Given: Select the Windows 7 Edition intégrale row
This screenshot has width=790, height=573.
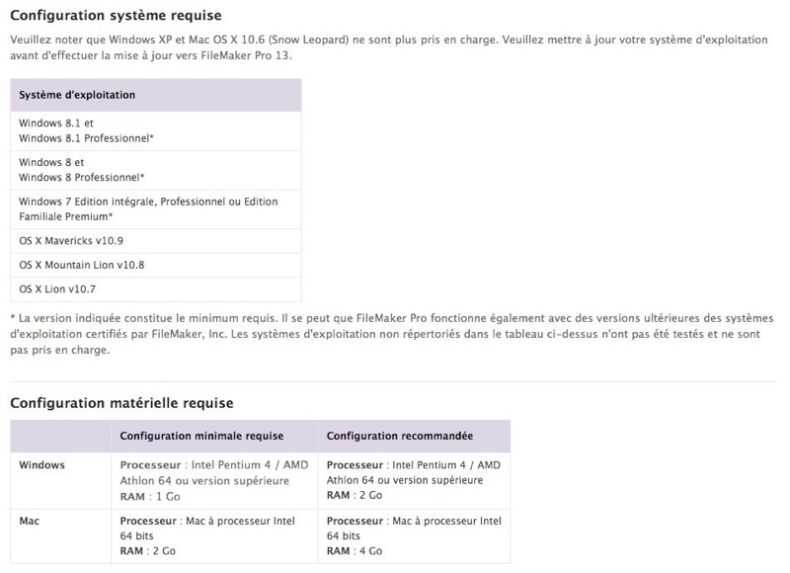Looking at the screenshot, I should (x=156, y=209).
